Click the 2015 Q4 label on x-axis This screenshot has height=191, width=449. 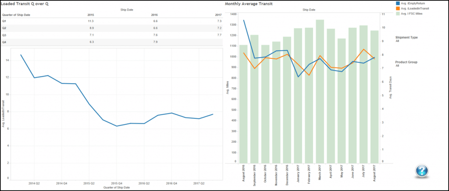coord(116,182)
